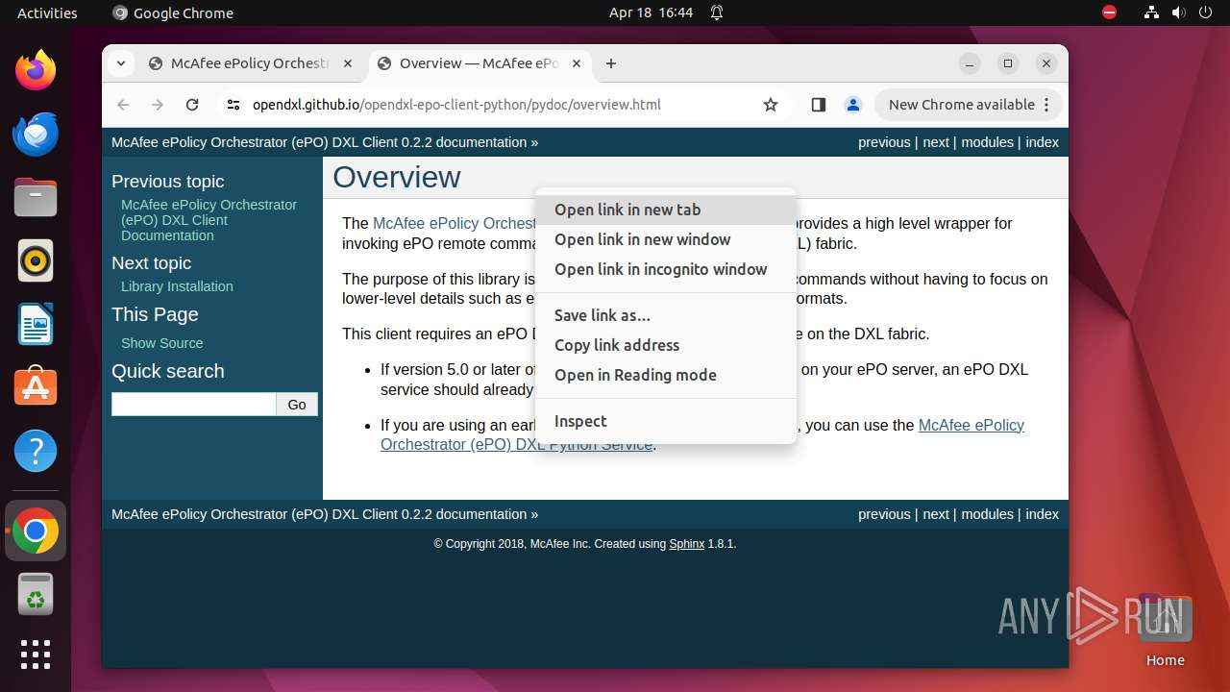Click the Google Chrome dock icon
This screenshot has height=692, width=1230.
[x=36, y=531]
